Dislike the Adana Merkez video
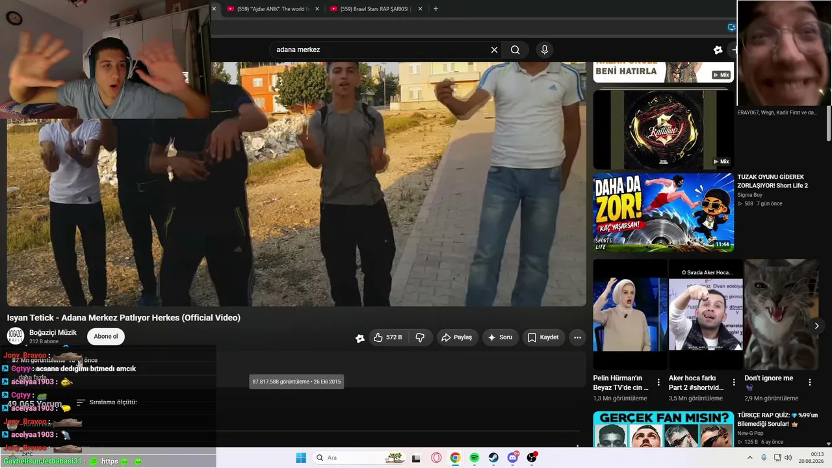 tap(420, 337)
